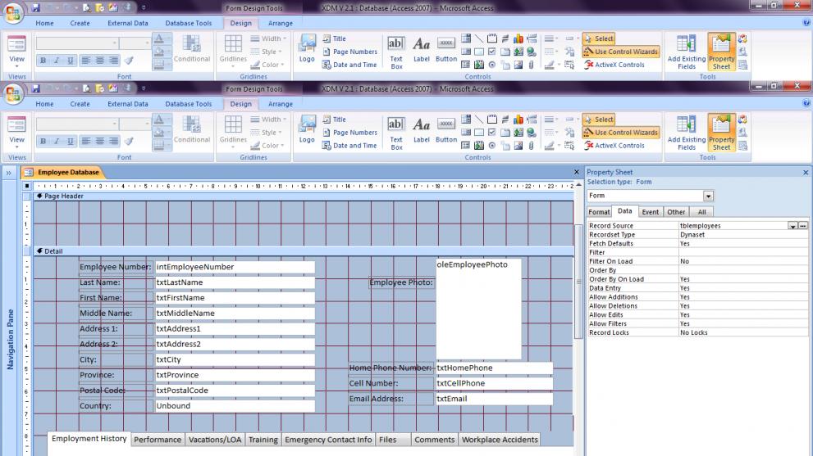The height and width of the screenshot is (456, 813).
Task: Click Format Painter in front window Font group
Action: (x=129, y=141)
